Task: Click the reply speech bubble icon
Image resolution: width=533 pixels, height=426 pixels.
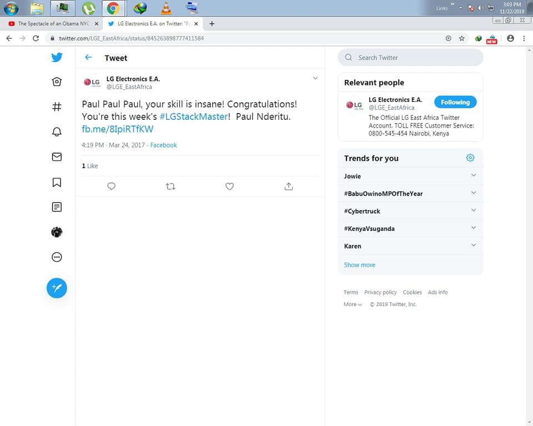Action: click(x=111, y=186)
